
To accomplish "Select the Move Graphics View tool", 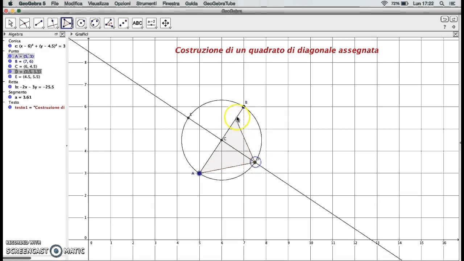I will 166,23.
